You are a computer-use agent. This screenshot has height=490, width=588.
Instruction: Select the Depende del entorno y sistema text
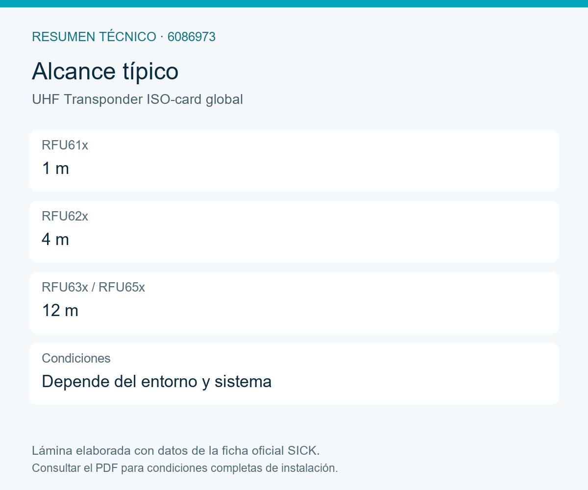pyautogui.click(x=157, y=381)
